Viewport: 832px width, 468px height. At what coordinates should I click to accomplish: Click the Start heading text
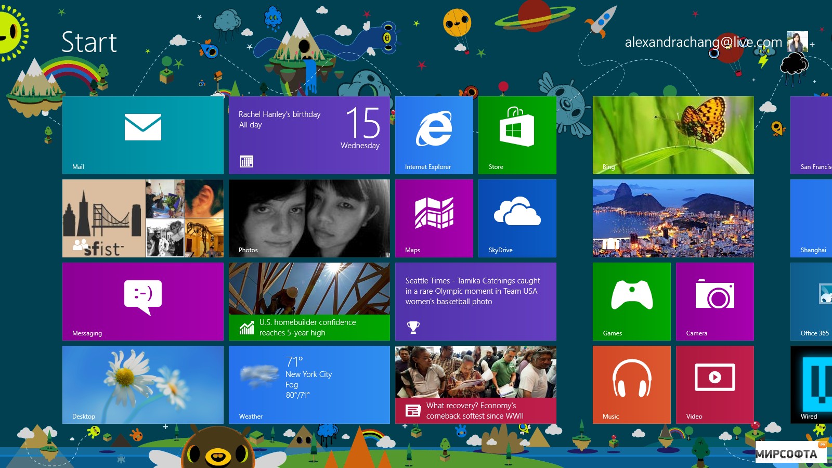[89, 42]
